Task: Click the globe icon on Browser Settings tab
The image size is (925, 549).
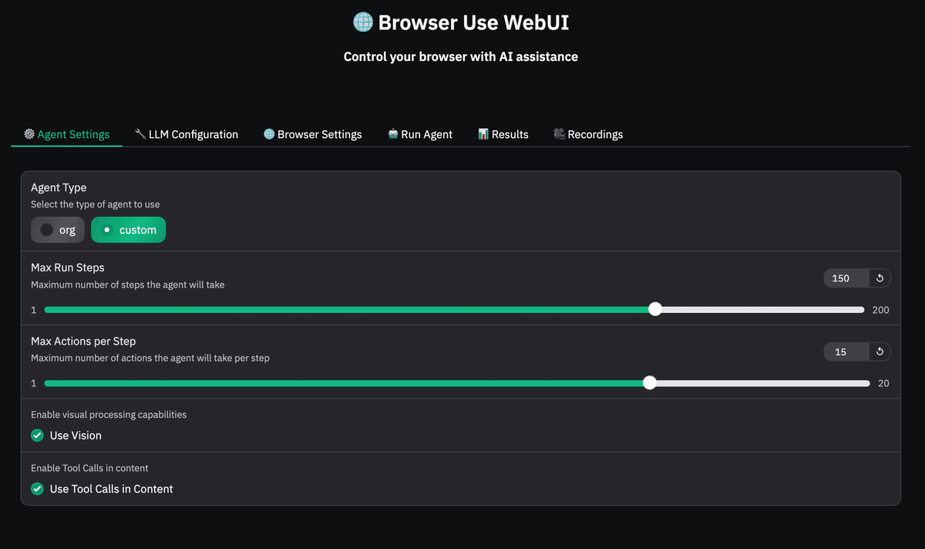Action: 269,134
